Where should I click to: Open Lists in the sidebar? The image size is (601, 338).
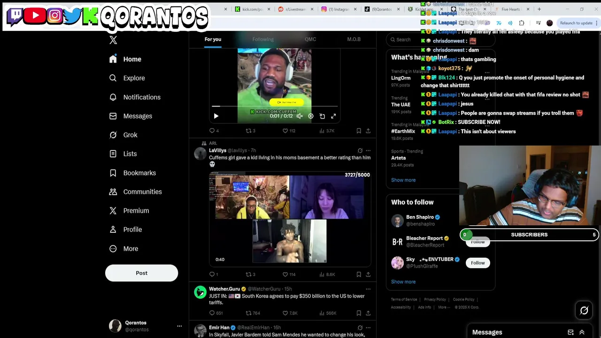coord(123,154)
